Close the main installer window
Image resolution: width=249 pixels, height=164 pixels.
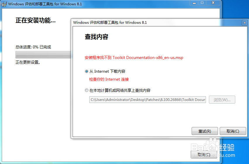pos(213,3)
